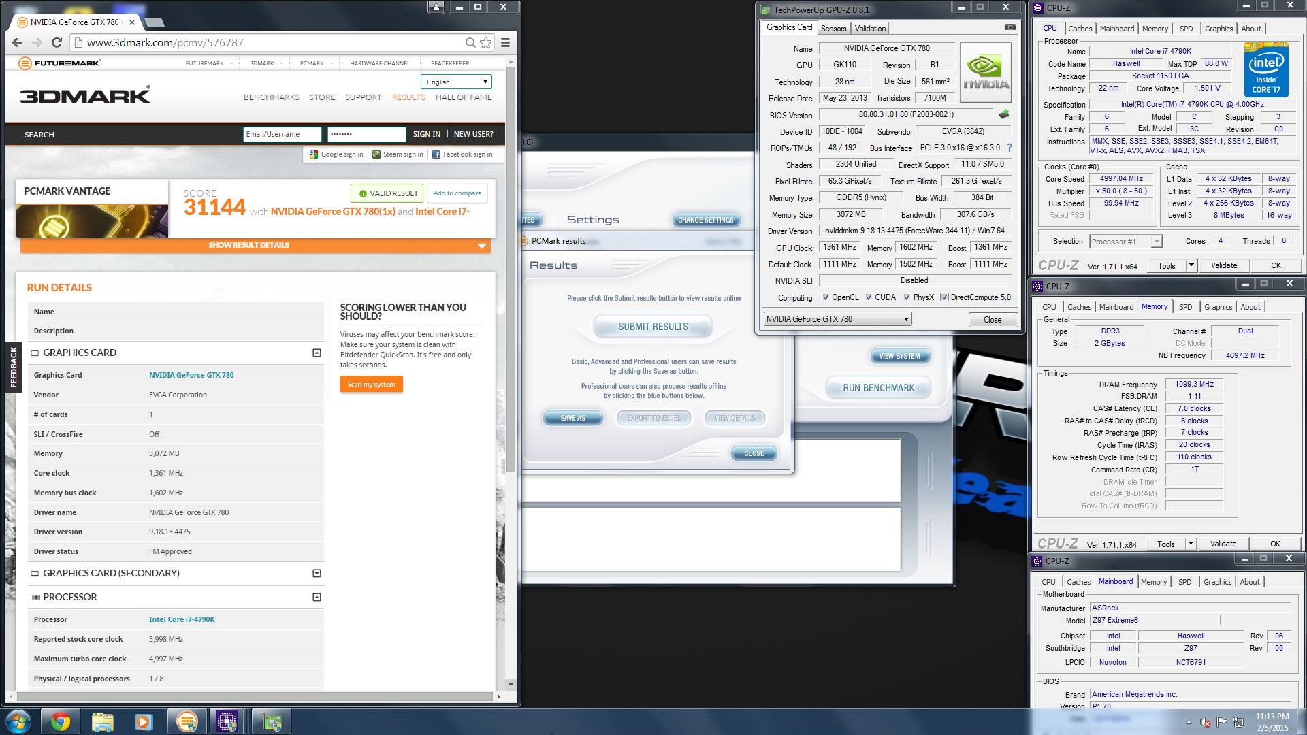The image size is (1307, 735).
Task: Bookmark this page with the star icon
Action: coord(486,42)
